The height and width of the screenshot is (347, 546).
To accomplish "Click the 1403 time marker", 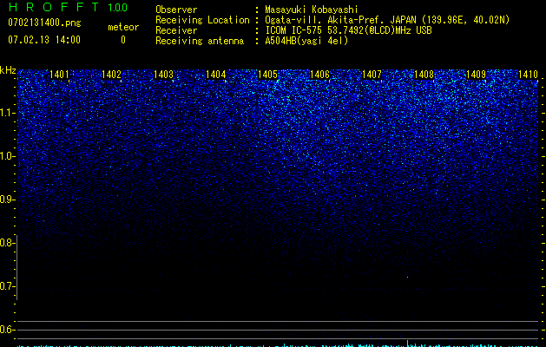I will (x=164, y=75).
